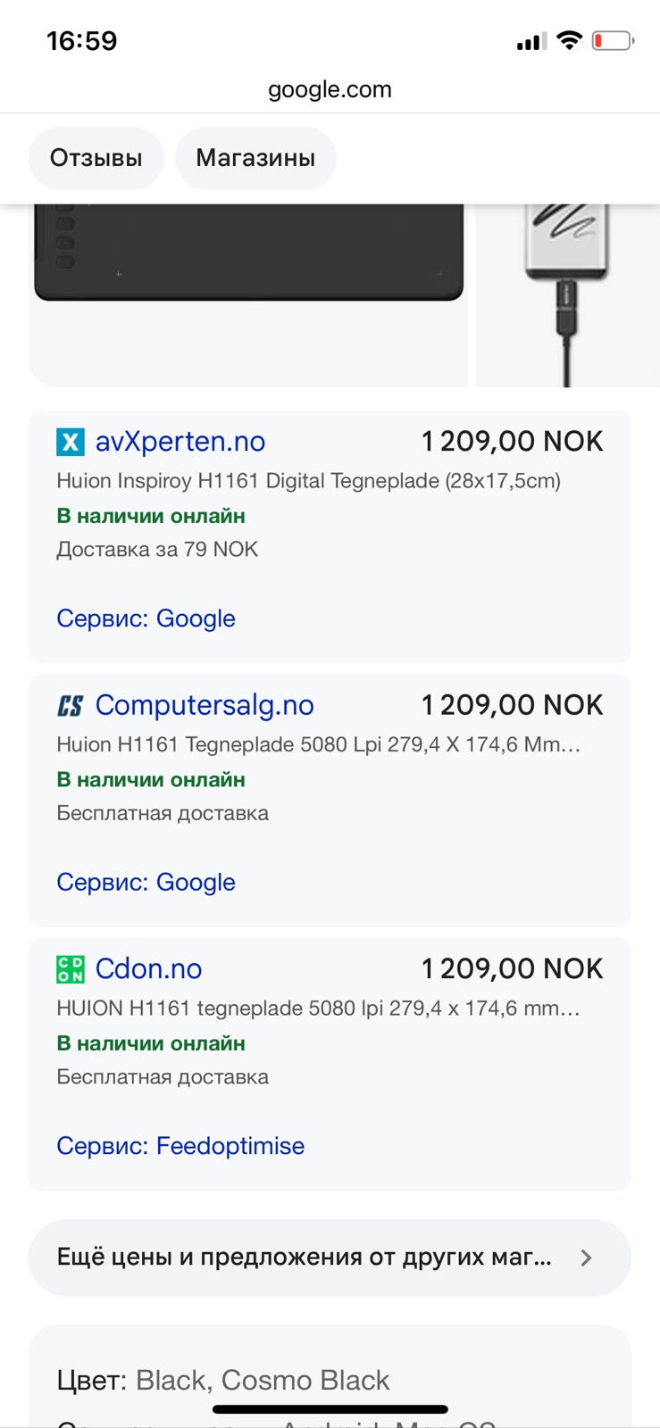Tap the battery indicator icon
This screenshot has height=1428, width=660.
(x=613, y=40)
